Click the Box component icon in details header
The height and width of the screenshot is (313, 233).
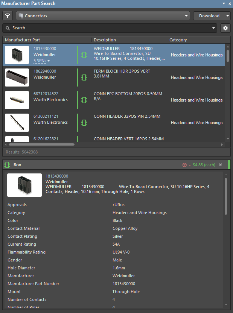[7, 165]
